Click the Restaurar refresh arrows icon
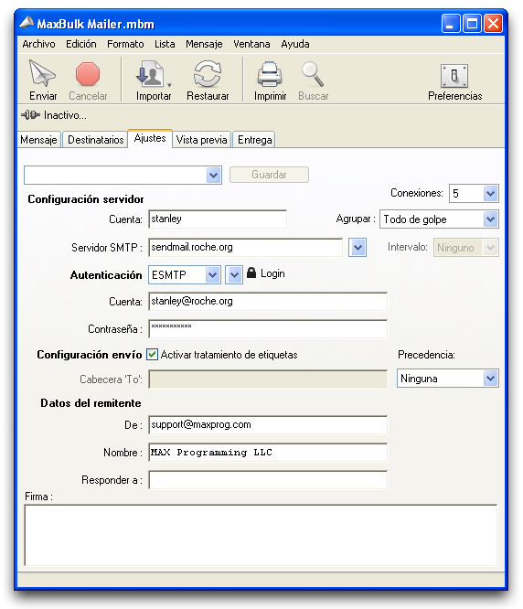The height and width of the screenshot is (609, 523). coord(208,74)
